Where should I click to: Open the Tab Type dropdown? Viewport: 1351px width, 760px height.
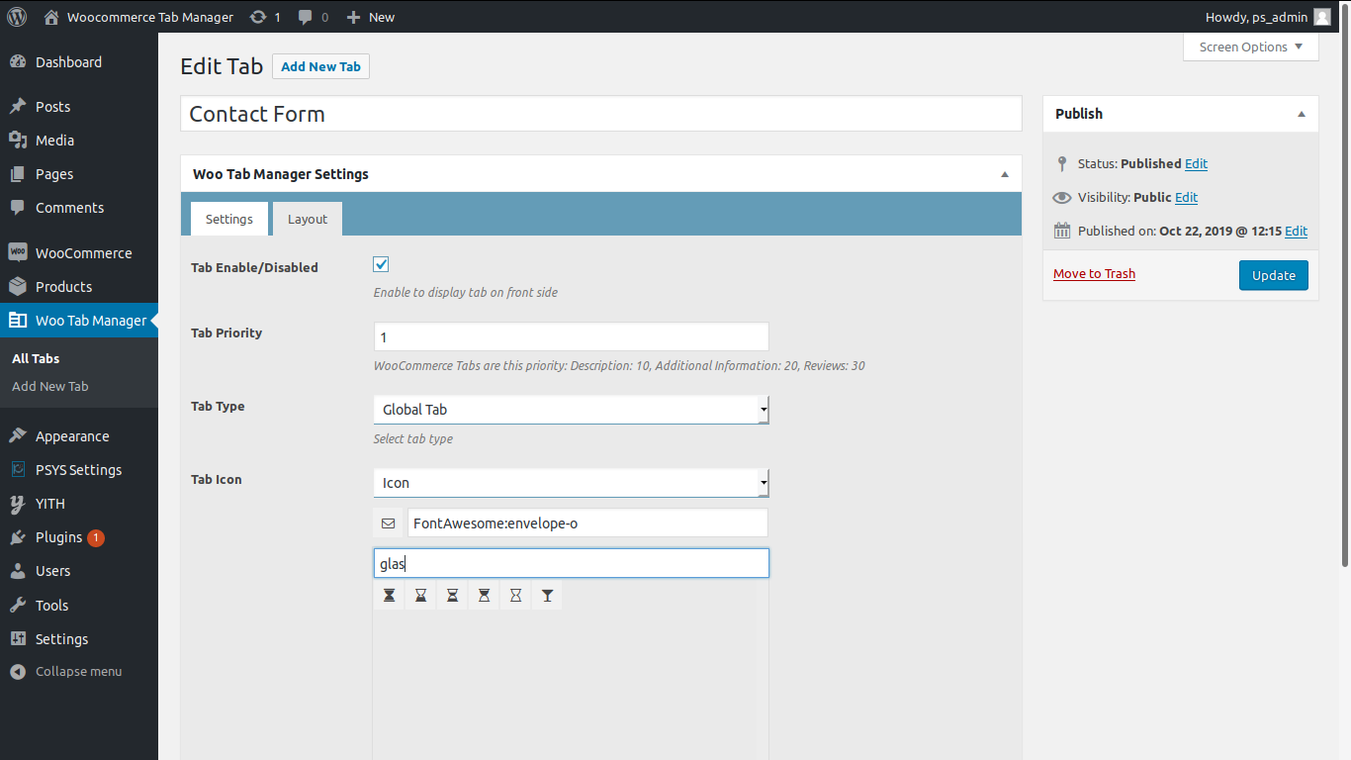[x=571, y=410]
